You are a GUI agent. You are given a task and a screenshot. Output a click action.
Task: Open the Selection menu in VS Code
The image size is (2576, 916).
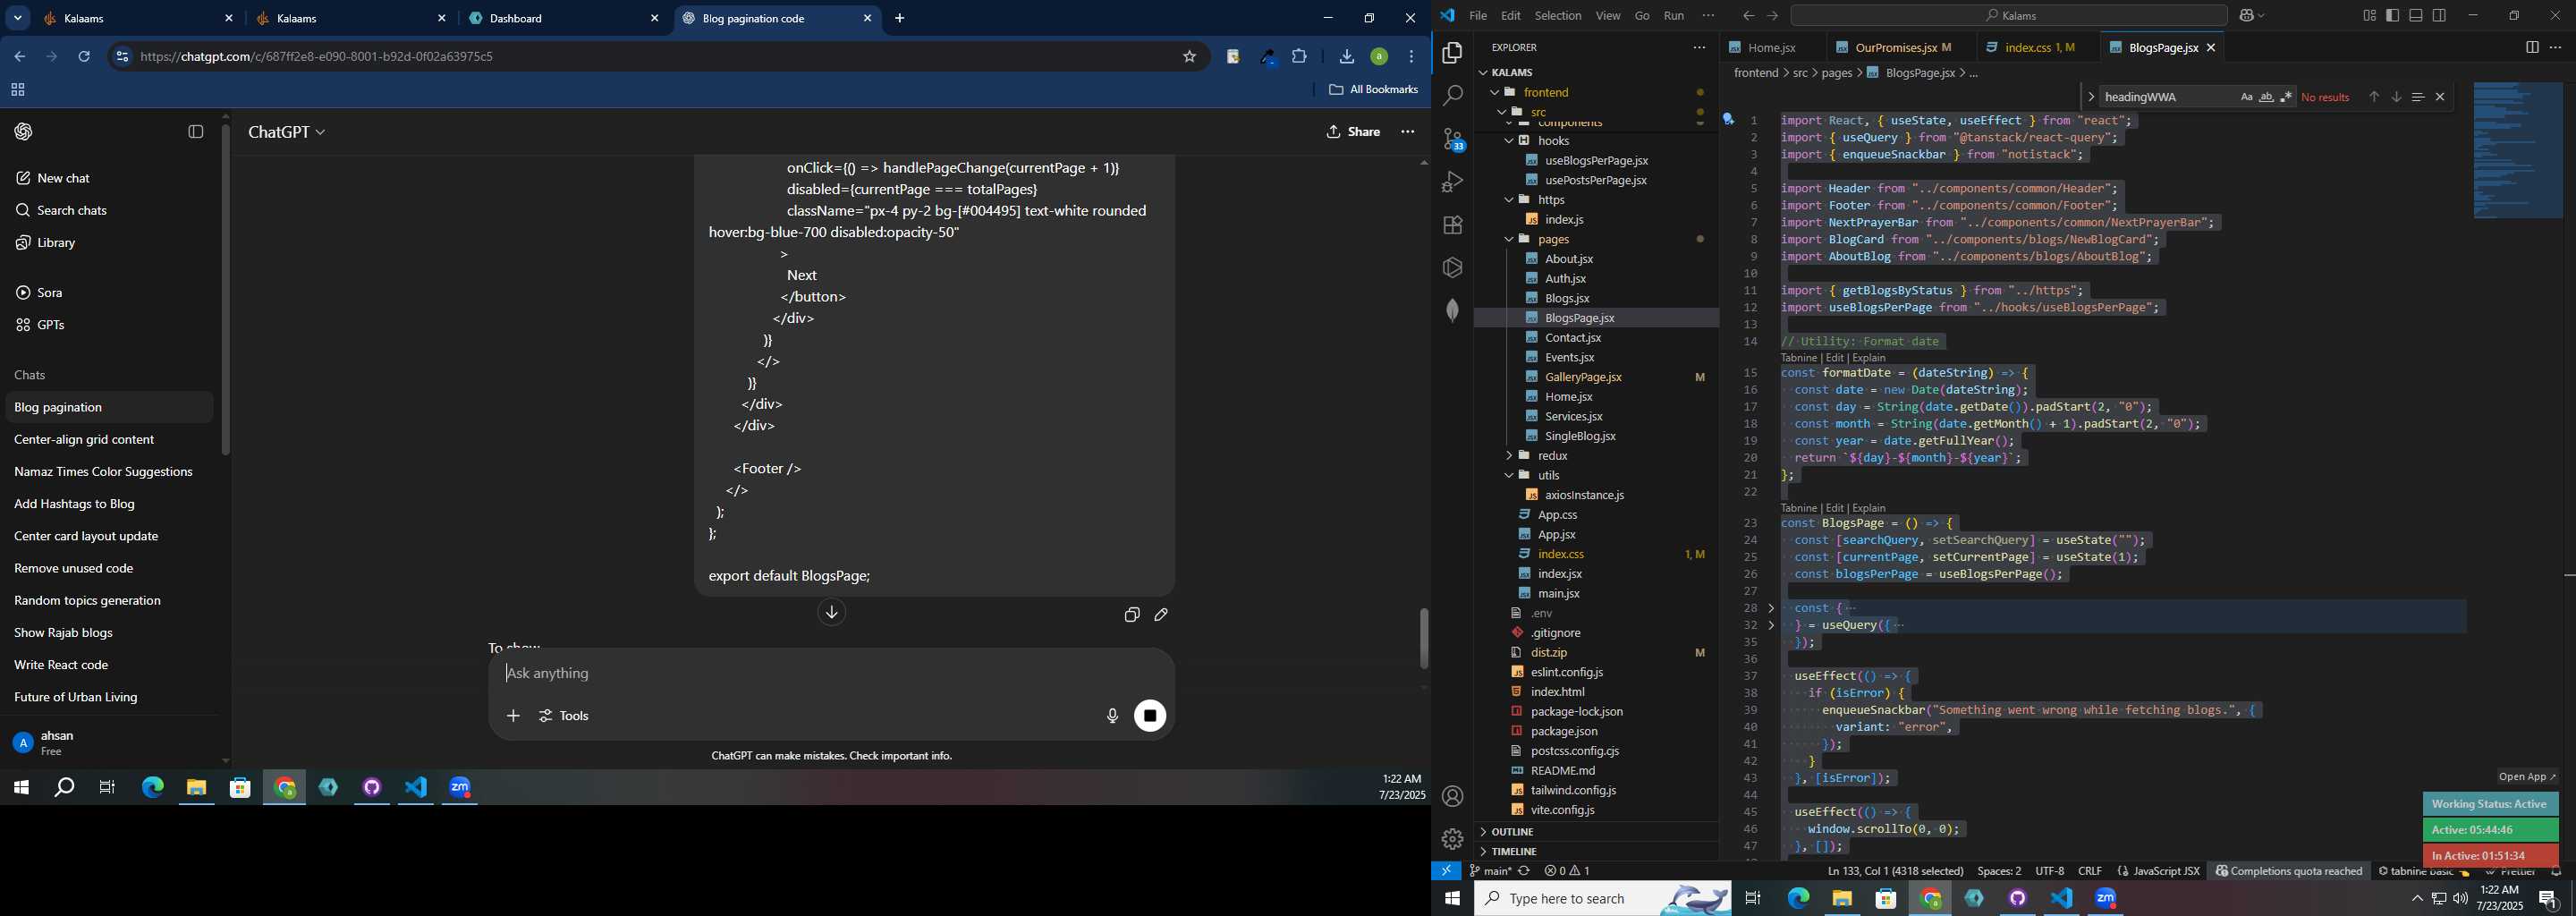click(x=1558, y=16)
